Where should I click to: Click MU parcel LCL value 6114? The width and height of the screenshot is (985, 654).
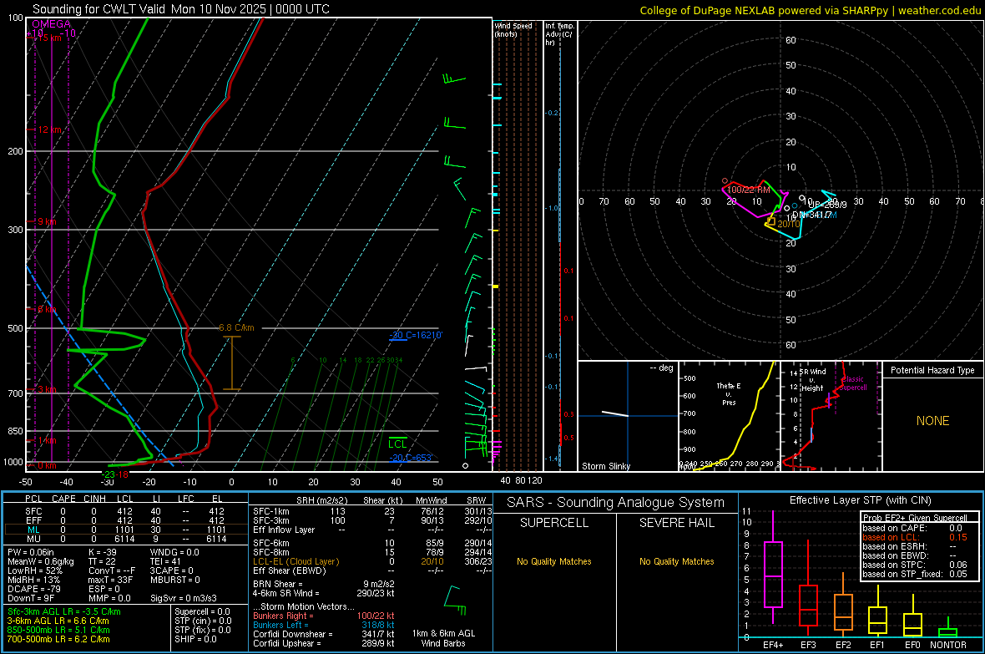tap(124, 539)
